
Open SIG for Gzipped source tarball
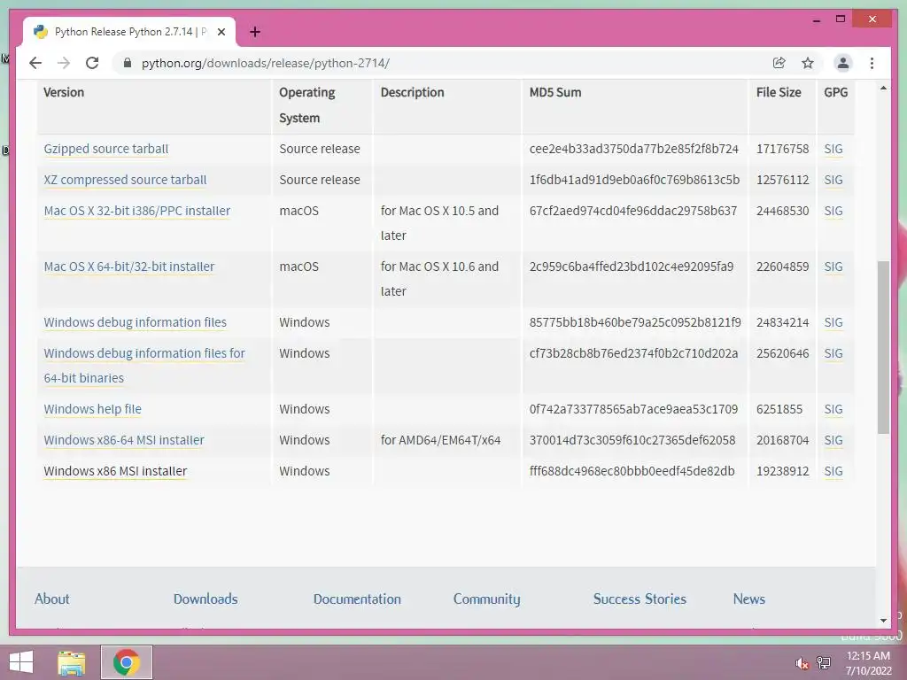(x=833, y=149)
